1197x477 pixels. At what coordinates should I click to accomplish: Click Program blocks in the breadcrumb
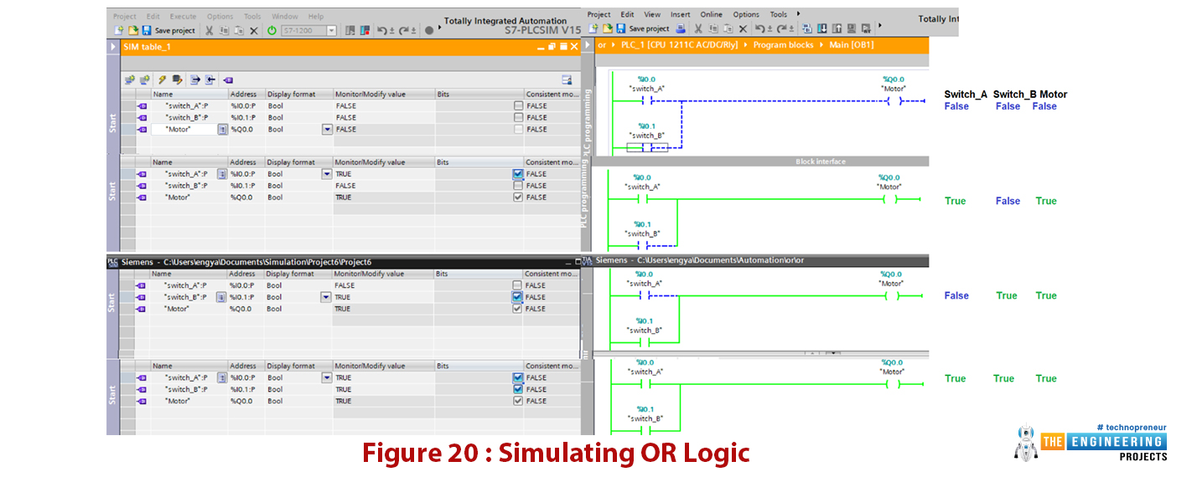click(783, 45)
